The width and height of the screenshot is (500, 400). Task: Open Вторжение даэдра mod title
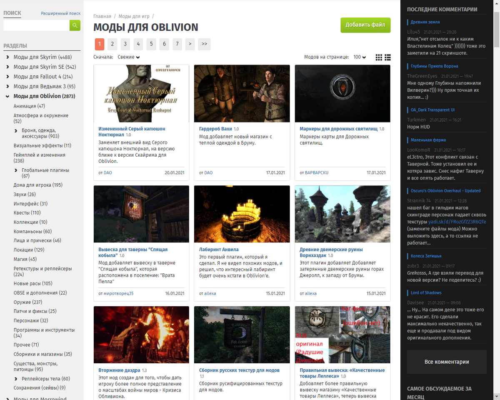120,370
